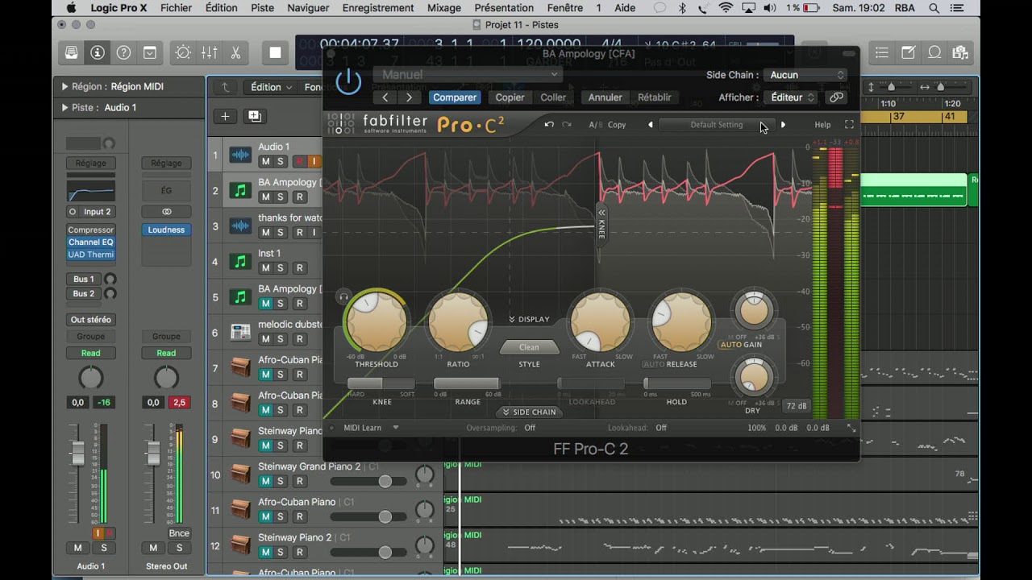Undo in Pro-C 2 plugin
Screen dimensions: 1032x580
point(549,125)
